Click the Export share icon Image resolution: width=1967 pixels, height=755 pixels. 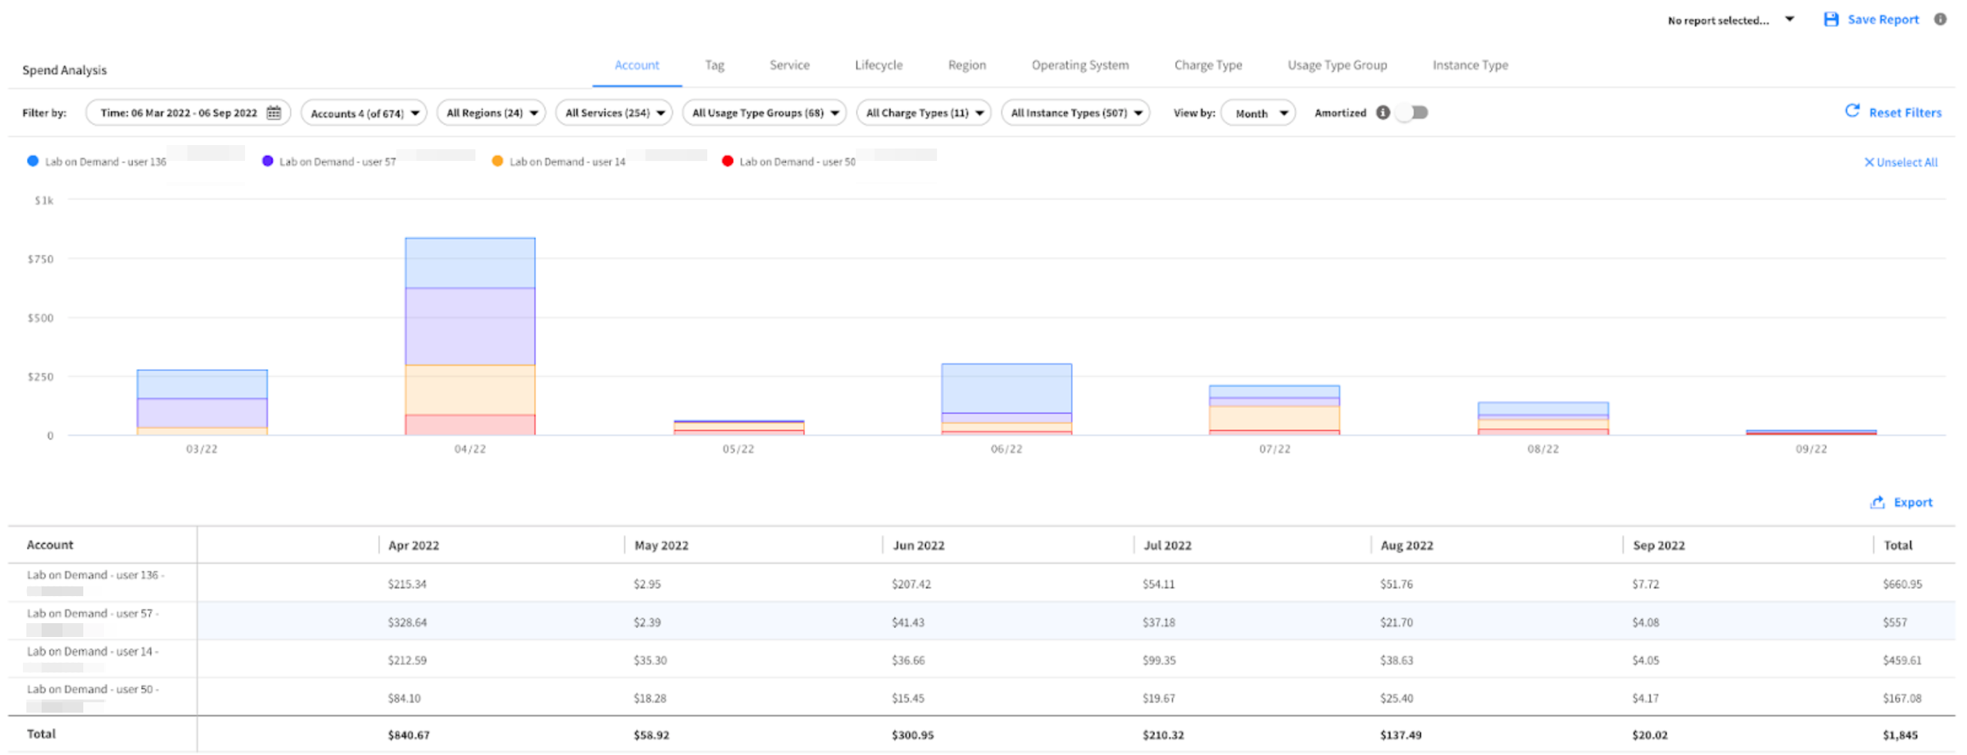point(1877,502)
